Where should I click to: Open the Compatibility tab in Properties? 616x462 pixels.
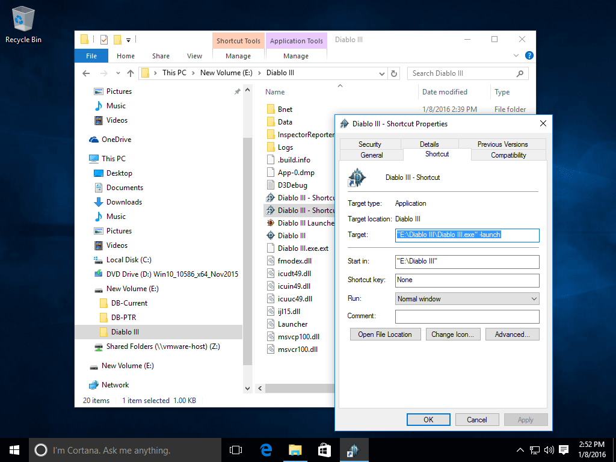coord(508,155)
